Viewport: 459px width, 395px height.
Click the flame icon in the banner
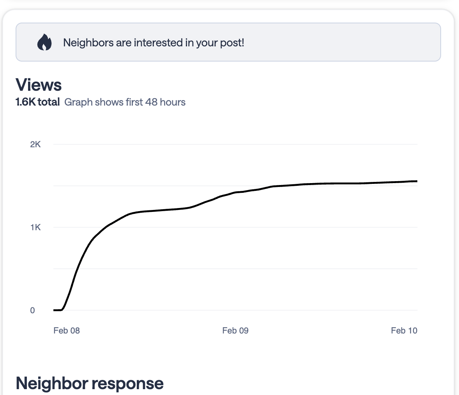44,42
